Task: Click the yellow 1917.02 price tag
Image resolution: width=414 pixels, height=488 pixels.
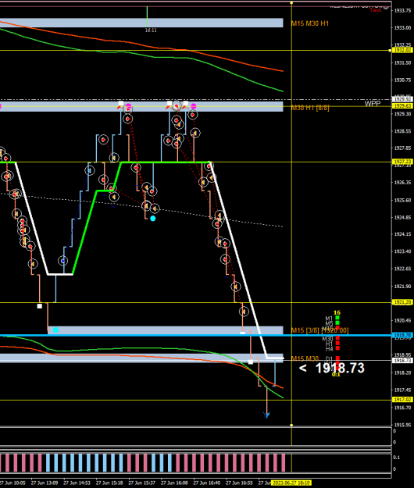Action: 402,399
